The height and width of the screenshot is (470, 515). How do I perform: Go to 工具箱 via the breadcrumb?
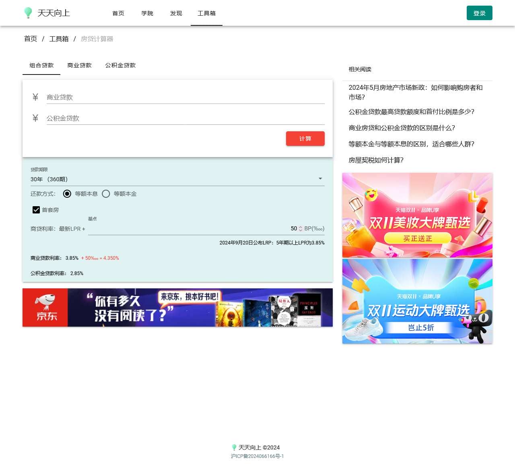pyautogui.click(x=59, y=39)
